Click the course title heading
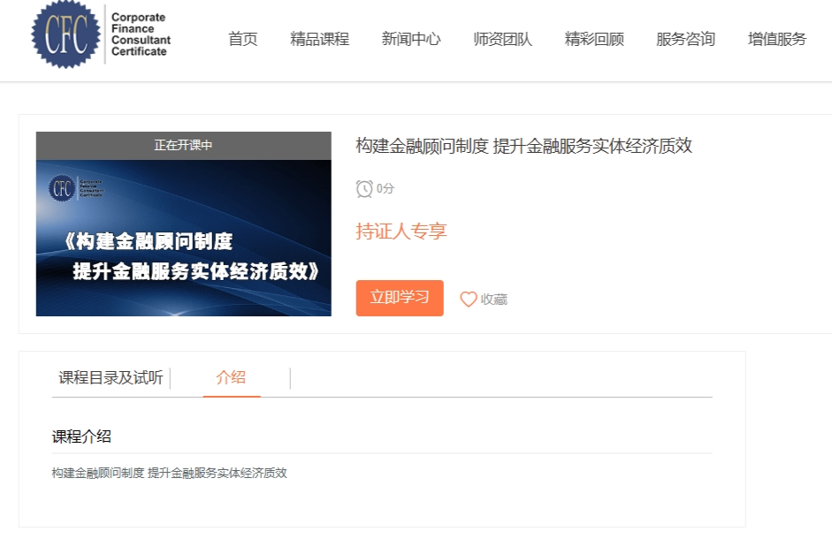 point(523,146)
